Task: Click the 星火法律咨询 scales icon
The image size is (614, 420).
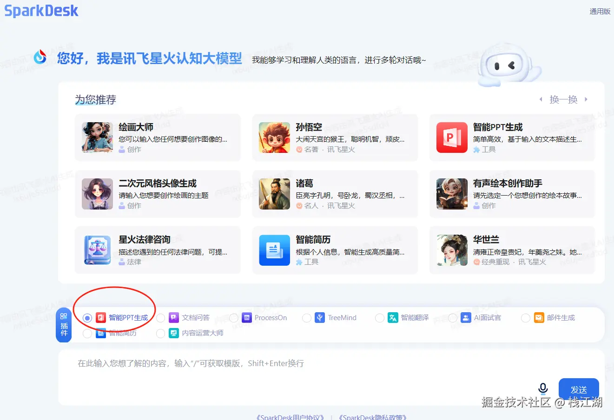Action: point(97,250)
